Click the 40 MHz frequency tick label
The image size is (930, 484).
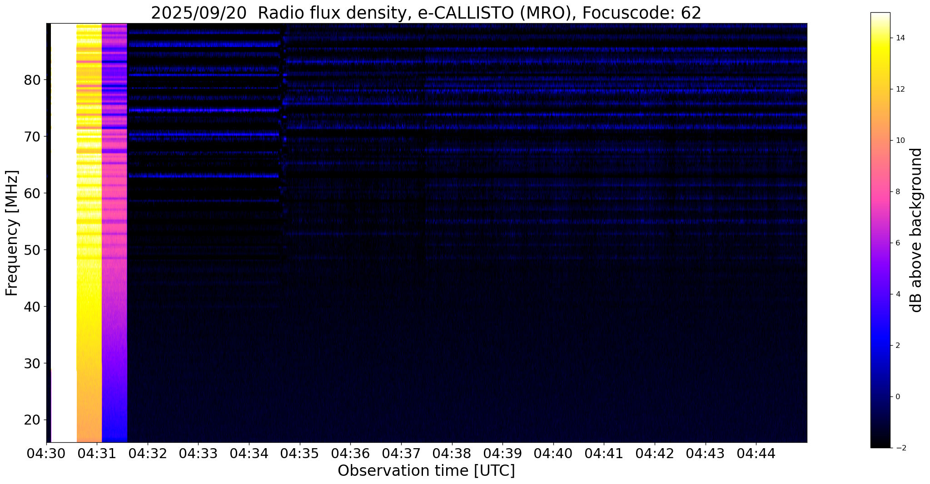click(32, 307)
